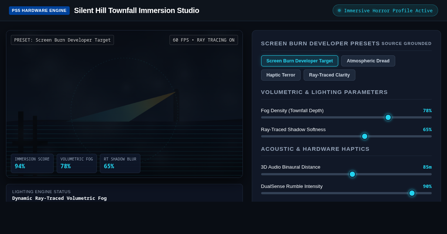Click Dynamic Ray-Traced Volumetric Fog text
Image resolution: width=447 pixels, height=234 pixels.
coord(60,198)
